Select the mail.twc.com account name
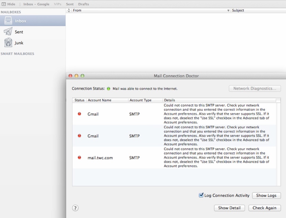This screenshot has height=218, width=286. click(x=100, y=158)
